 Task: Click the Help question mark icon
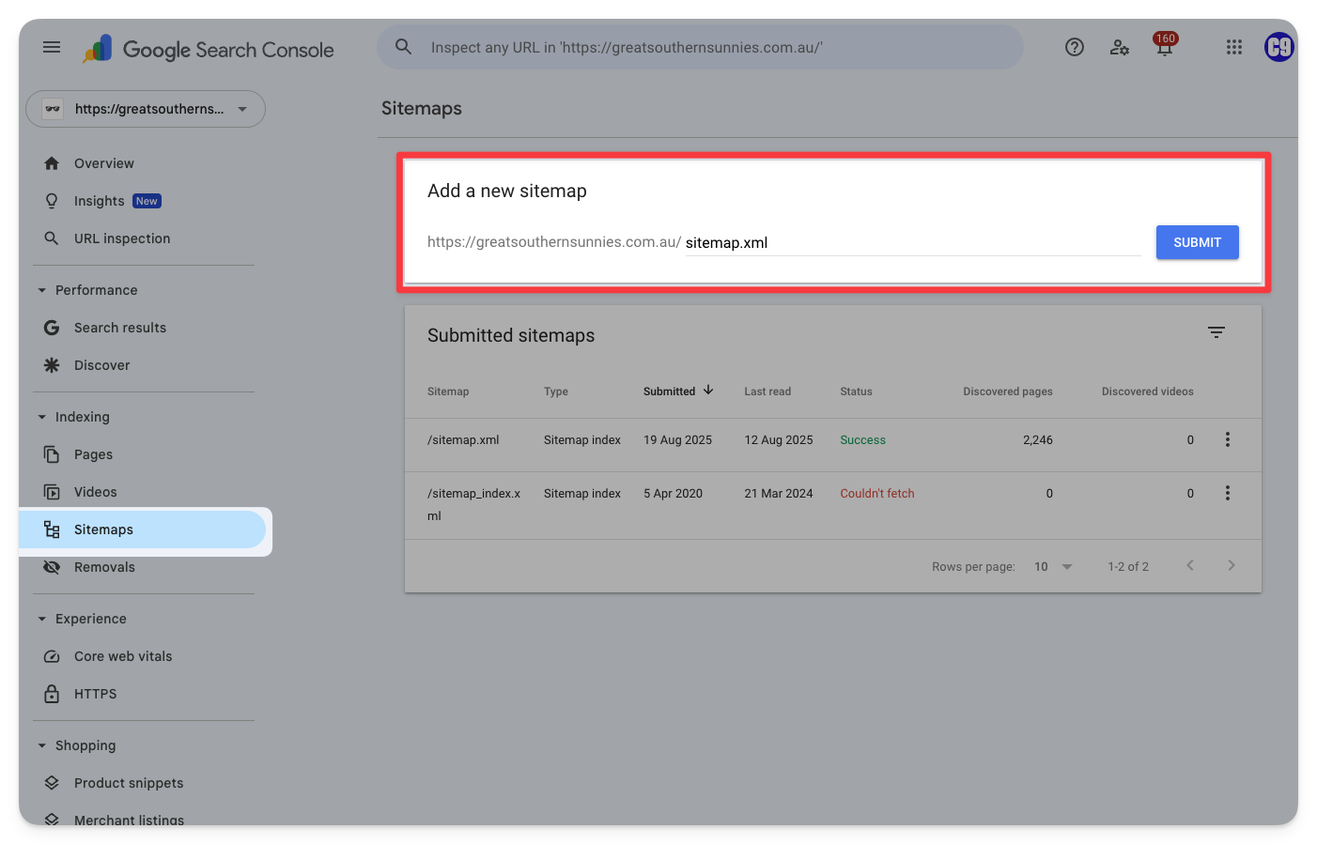1075,47
